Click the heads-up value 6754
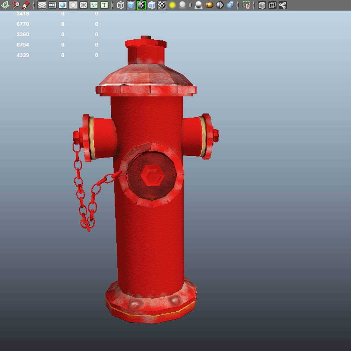 click(23, 45)
